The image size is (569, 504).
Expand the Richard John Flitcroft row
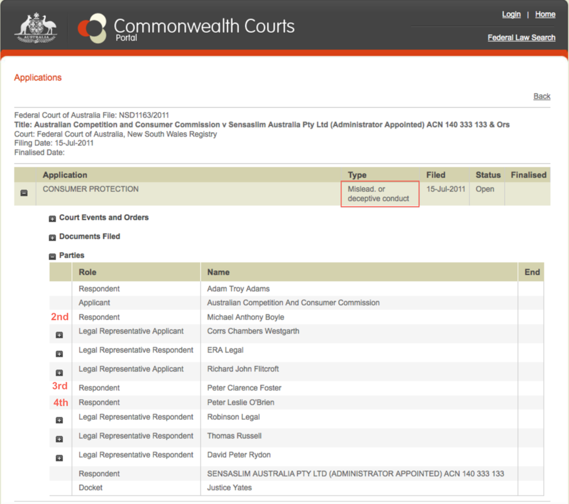point(59,373)
